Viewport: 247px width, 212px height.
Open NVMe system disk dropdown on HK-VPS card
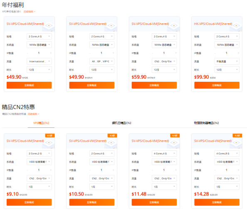click(227, 45)
